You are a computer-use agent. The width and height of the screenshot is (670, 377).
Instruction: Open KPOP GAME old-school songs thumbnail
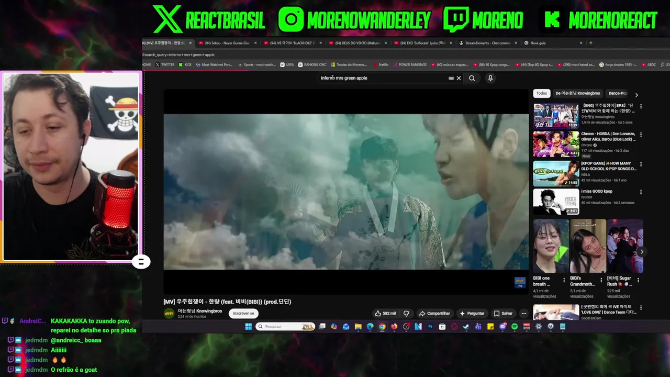click(556, 173)
